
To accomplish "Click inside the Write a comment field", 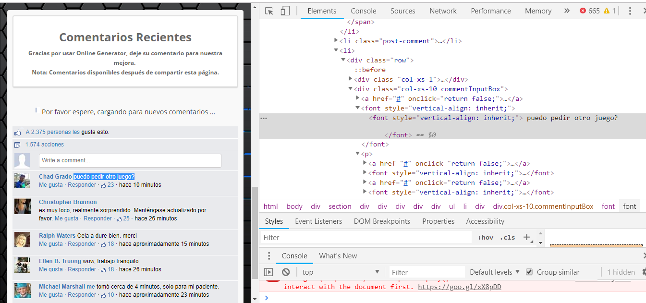I will tap(130, 160).
